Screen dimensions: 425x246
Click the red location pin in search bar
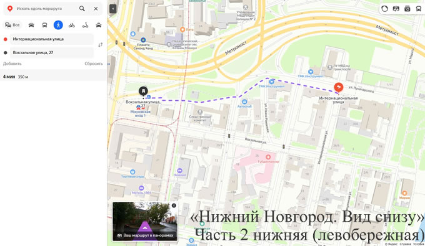click(10, 9)
